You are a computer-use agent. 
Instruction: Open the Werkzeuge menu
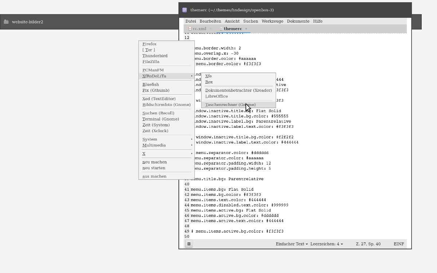tap(272, 21)
